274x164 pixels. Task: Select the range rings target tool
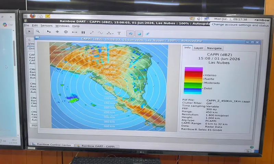coord(66,32)
